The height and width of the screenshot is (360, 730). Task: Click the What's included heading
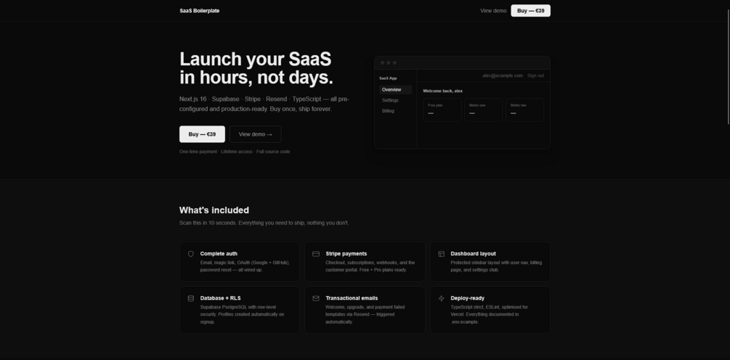coord(214,210)
